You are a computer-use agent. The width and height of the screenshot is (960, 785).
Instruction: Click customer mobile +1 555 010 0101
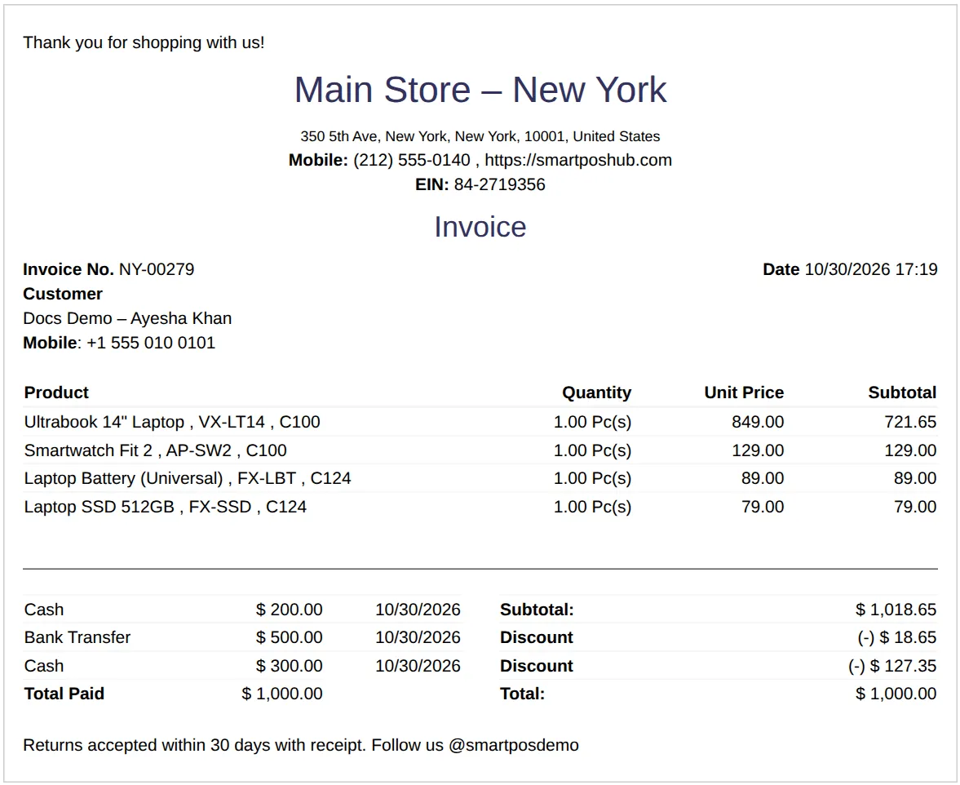pos(151,343)
